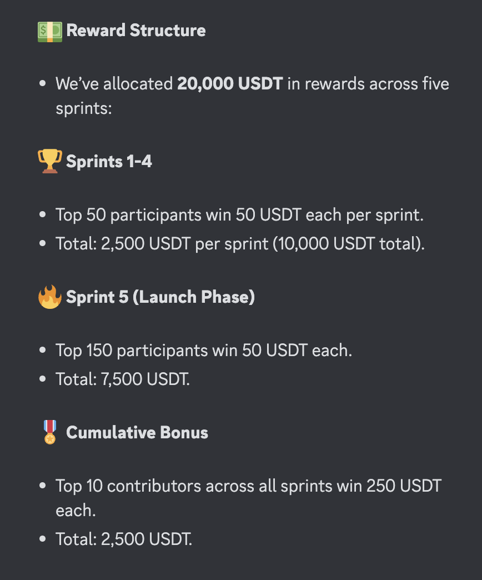Click the bullet before 'We've allocated'

tap(43, 83)
